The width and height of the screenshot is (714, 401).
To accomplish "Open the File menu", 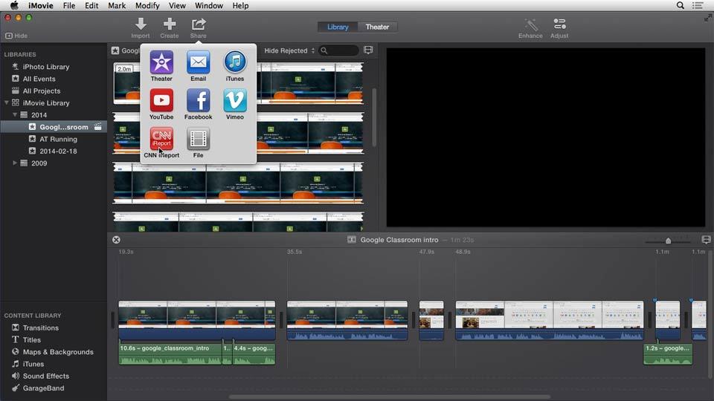I will click(x=68, y=5).
